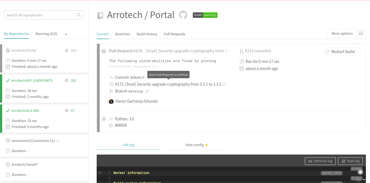Click passed checkmark icon of Arrotech/ALX-IMS
The height and width of the screenshot is (183, 370).
8,111
